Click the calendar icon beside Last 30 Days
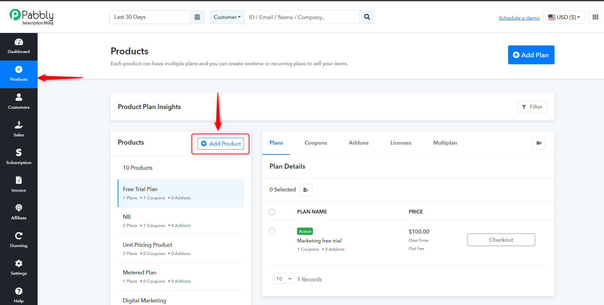 (197, 17)
